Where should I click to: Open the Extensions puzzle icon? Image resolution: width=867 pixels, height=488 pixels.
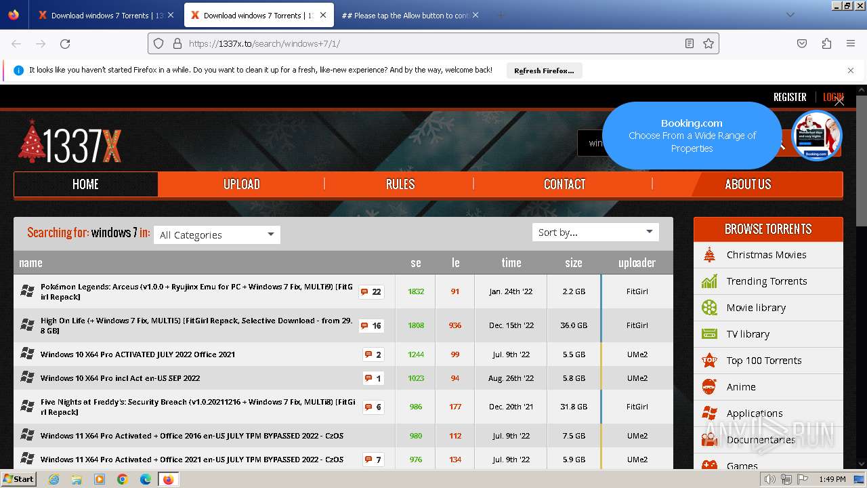[x=826, y=43]
